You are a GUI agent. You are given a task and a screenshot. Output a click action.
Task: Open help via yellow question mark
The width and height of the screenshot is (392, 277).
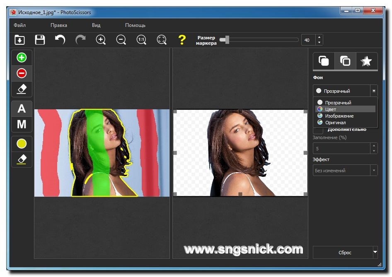pyautogui.click(x=182, y=40)
